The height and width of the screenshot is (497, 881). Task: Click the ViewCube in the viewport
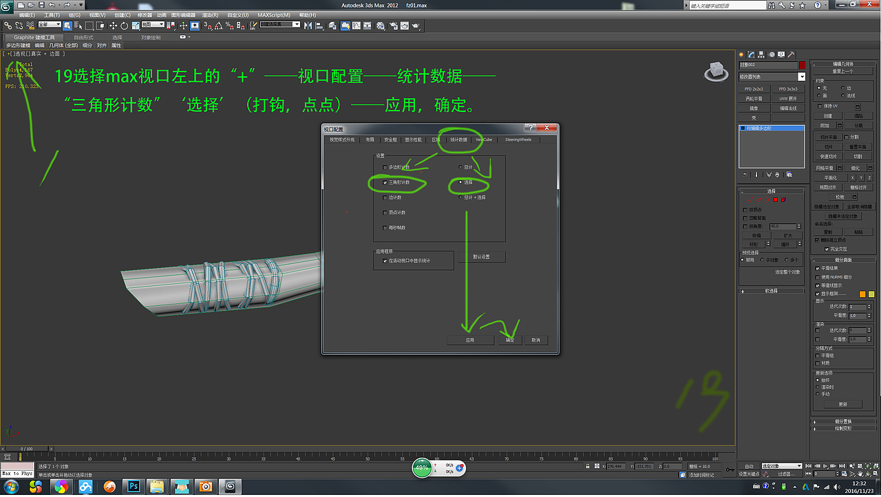click(716, 71)
